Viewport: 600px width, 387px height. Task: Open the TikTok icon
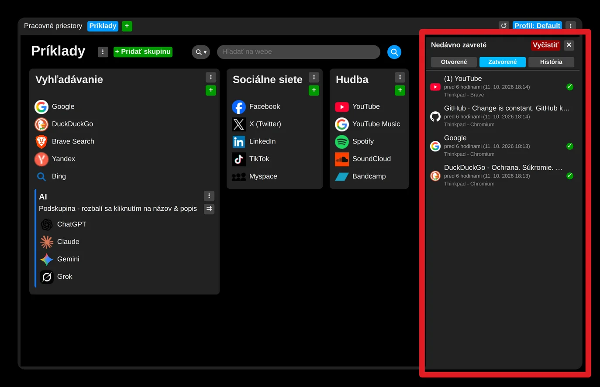239,159
